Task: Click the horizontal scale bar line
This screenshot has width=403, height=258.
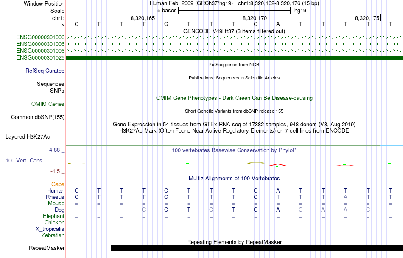Action: click(x=235, y=11)
